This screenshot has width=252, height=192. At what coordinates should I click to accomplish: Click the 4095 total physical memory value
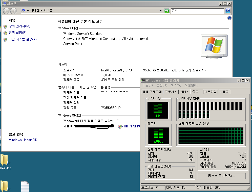click(x=190, y=153)
